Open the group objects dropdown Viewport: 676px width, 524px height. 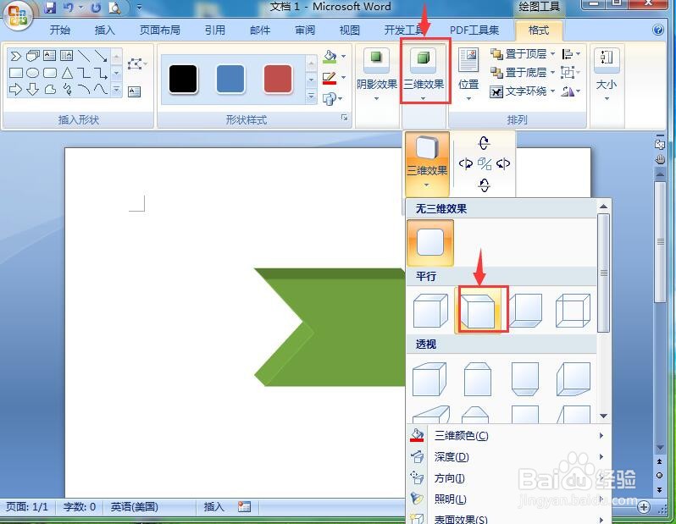coord(570,73)
